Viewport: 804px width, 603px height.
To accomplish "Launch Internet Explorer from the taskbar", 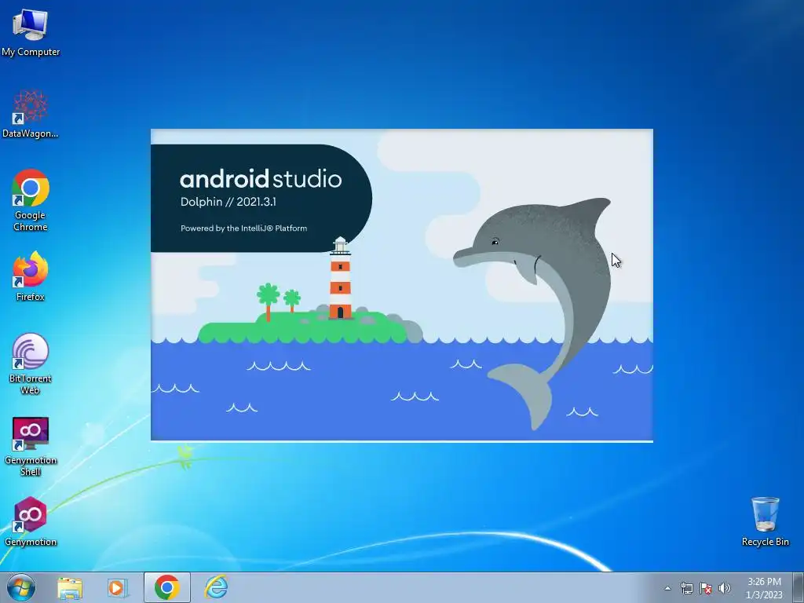I will [216, 587].
